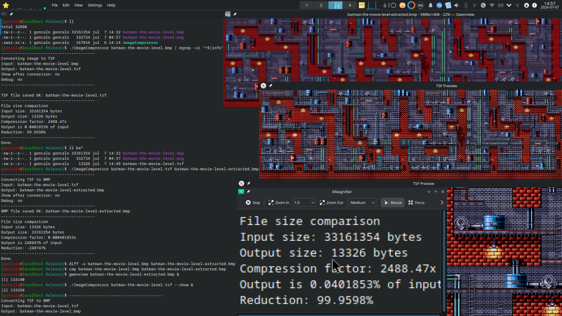Click Zoom In in KMagnifier
The height and width of the screenshot is (316, 562).
click(279, 202)
